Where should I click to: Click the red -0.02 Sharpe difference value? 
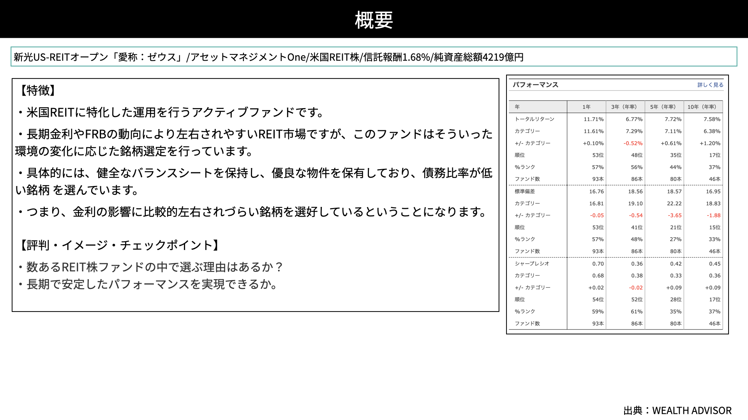636,288
